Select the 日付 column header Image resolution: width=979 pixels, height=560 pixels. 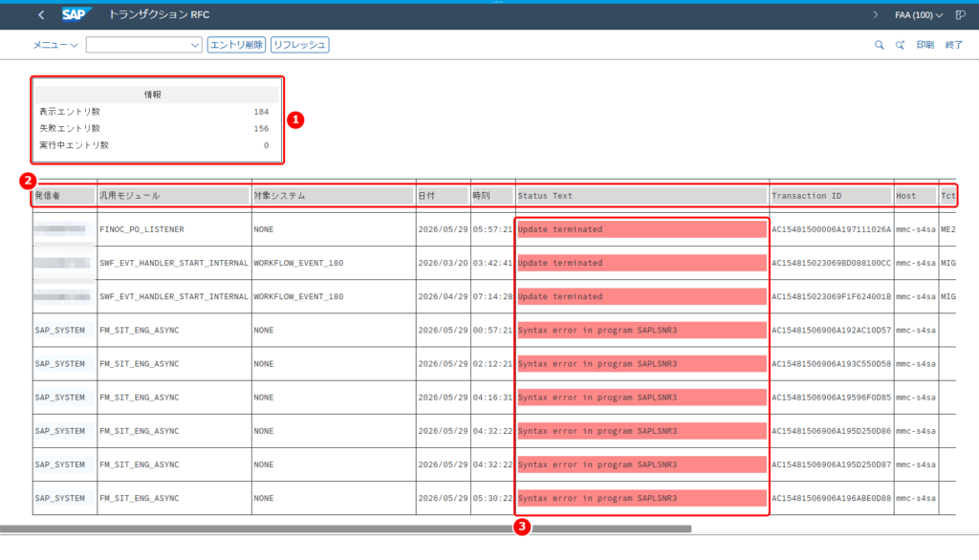pyautogui.click(x=444, y=196)
